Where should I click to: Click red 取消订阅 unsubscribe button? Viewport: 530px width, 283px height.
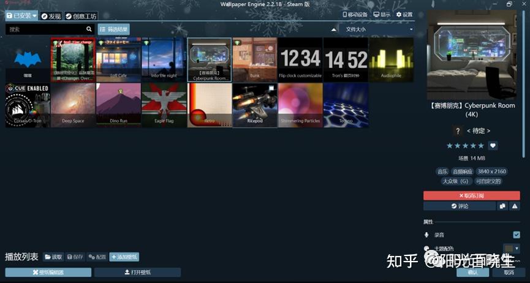click(x=472, y=195)
